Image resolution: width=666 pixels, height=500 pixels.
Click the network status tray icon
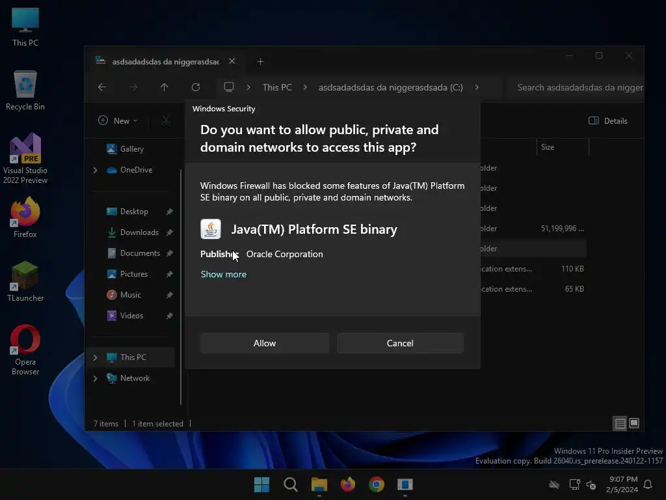pos(575,484)
